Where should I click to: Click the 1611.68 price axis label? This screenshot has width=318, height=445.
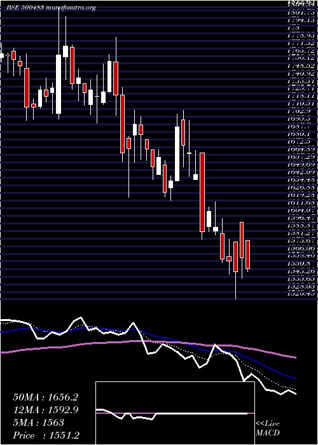click(301, 203)
